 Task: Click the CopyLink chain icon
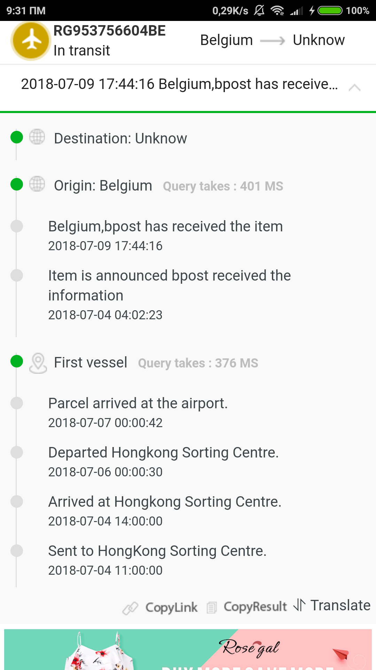click(131, 608)
